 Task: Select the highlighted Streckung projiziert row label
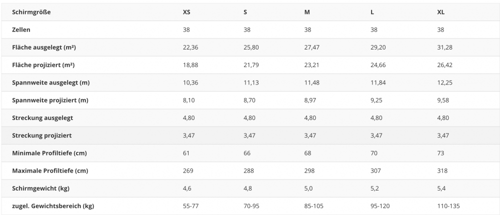click(42, 135)
